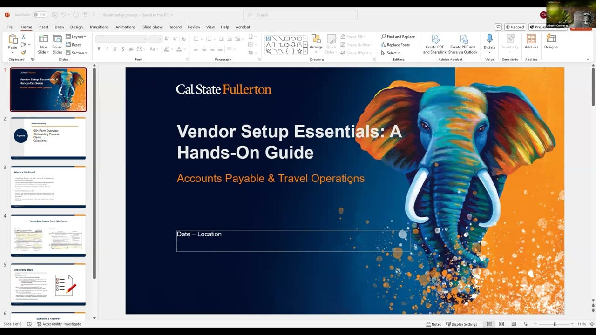Switch to Slide Sorter view icon
Image resolution: width=596 pixels, height=335 pixels.
pos(501,324)
